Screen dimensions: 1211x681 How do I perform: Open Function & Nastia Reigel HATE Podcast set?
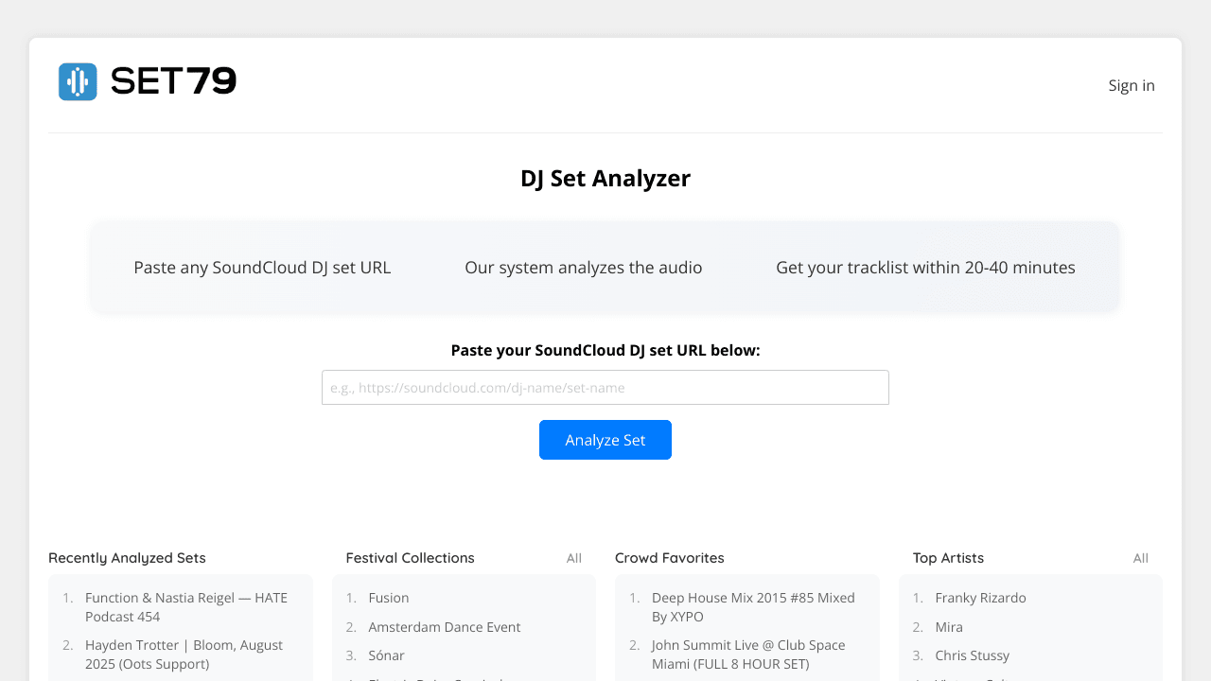click(x=185, y=607)
